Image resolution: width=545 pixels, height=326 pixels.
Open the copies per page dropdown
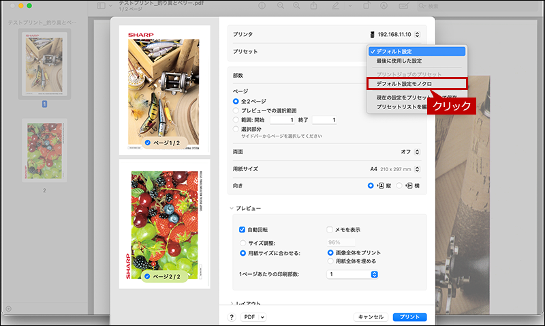pyautogui.click(x=352, y=274)
